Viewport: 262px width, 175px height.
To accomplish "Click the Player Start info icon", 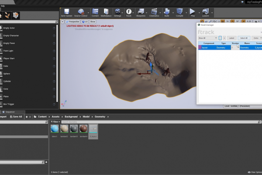I will [x=54, y=59].
